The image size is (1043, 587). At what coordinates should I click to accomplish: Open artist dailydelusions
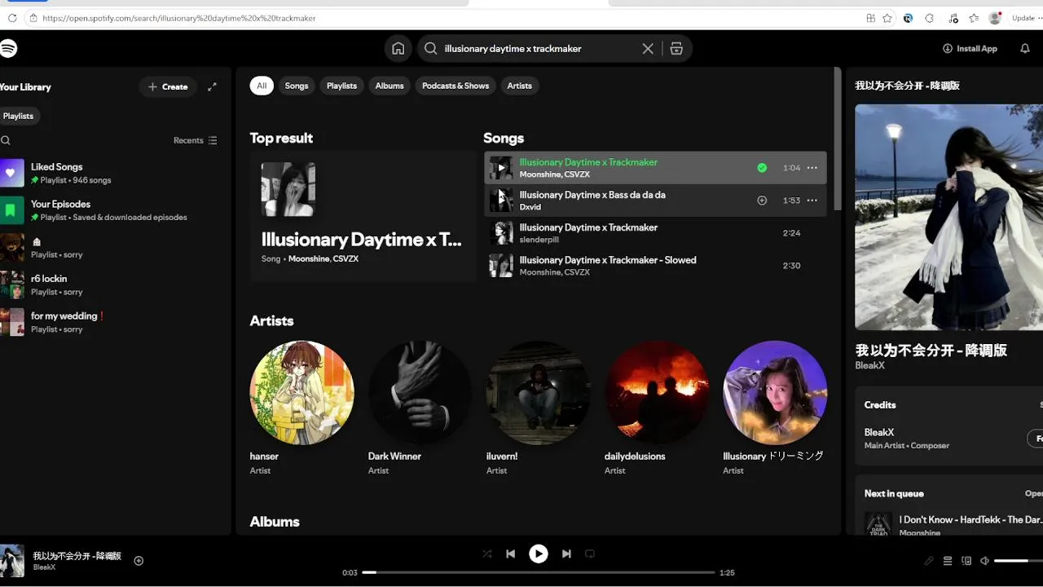tap(657, 393)
